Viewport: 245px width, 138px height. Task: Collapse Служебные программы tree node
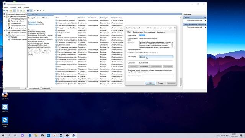[x=5, y=16]
